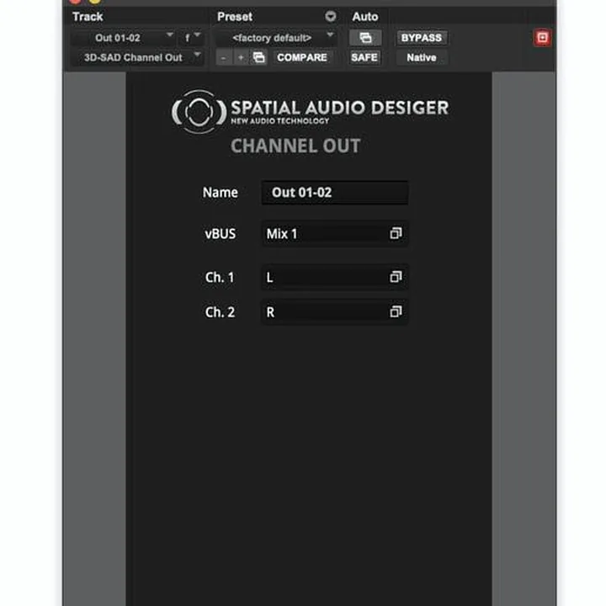Viewport: 606px width, 606px height.
Task: Click the 'Name' label
Action: pos(221,193)
